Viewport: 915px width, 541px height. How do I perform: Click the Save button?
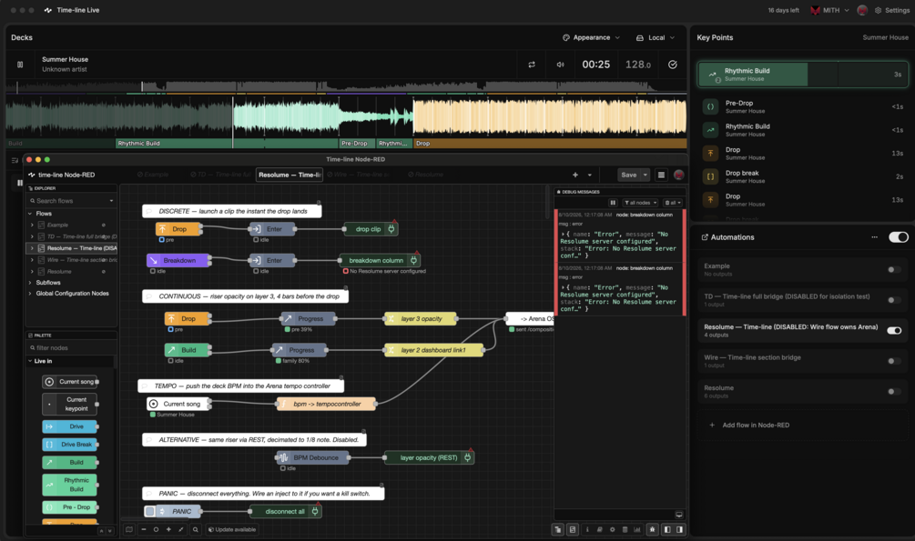(628, 175)
